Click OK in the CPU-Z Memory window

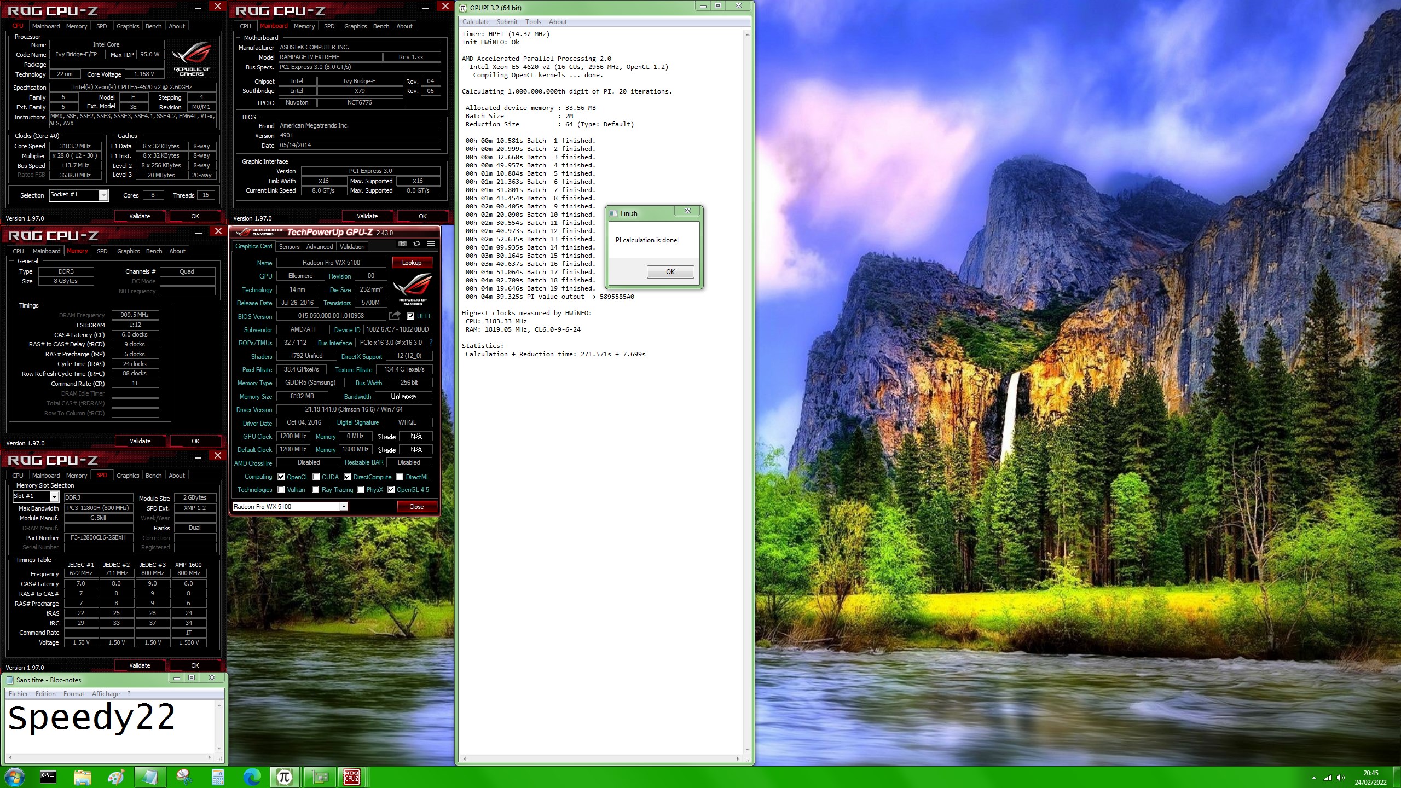[195, 441]
